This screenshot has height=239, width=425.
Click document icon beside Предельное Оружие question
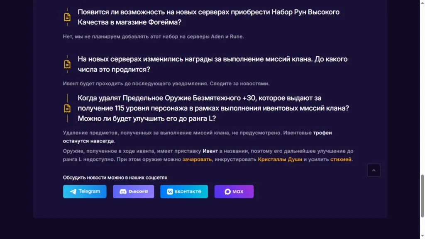(x=67, y=108)
